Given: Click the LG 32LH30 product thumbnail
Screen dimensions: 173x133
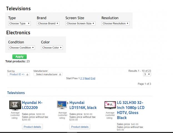Looking at the screenshot, I should tap(110, 105).
